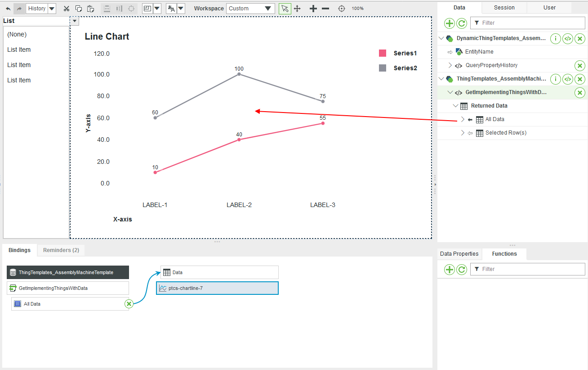Viewport: 588px width, 370px height.
Task: Delete the All Data binding in Bindings panel
Action: click(x=129, y=303)
